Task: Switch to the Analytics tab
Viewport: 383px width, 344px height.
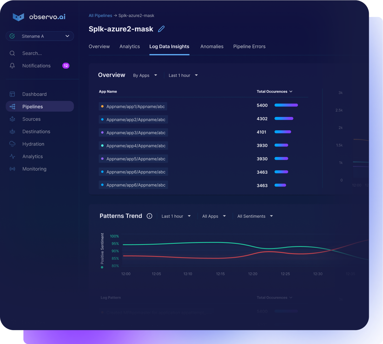Action: pyautogui.click(x=130, y=47)
